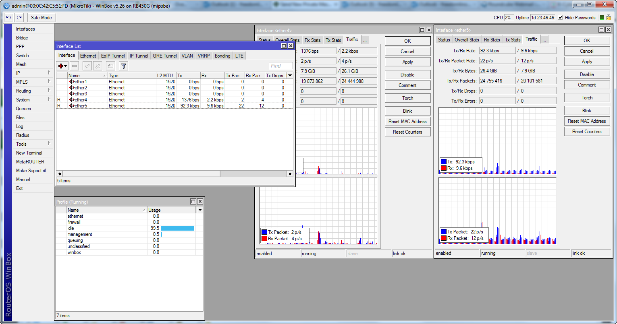Screen dimensions: 617x324
Task: Click the Find field in Interface List
Action: coord(280,66)
